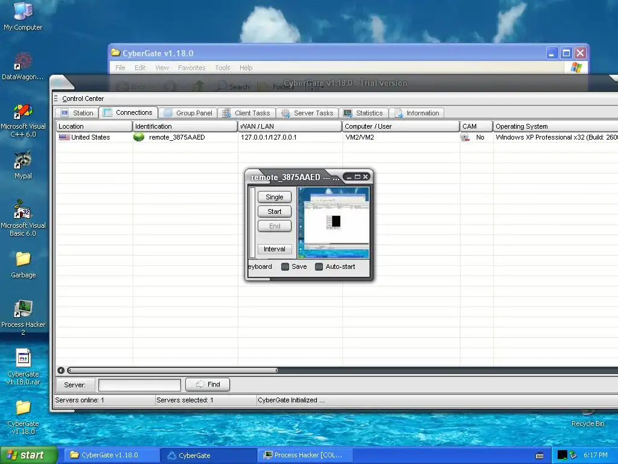Switch to the Station tab
618x464 pixels.
coord(77,113)
